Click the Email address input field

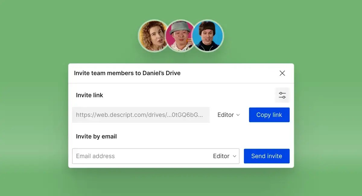coord(156,156)
